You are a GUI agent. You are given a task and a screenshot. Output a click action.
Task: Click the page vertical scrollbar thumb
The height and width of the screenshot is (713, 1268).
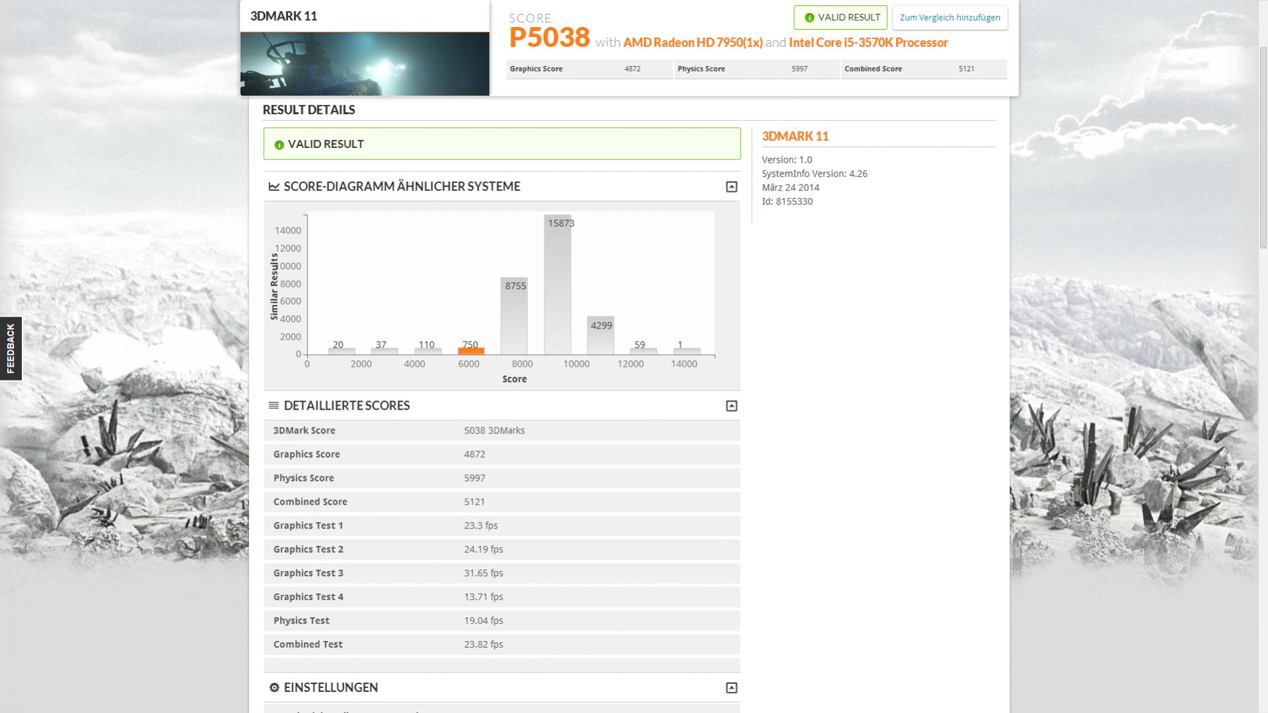coord(1262,147)
